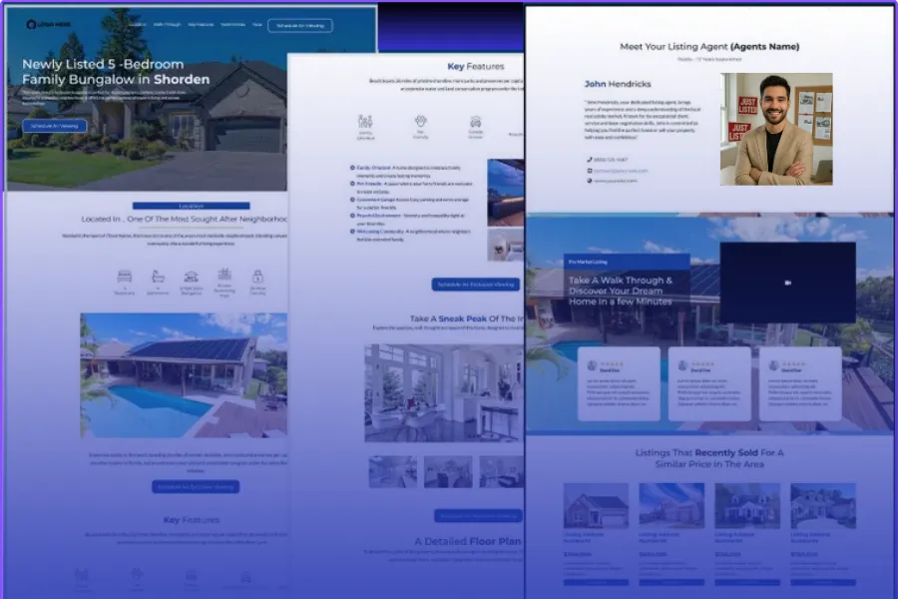This screenshot has height=599, width=898.
Task: Click the bathrooms bathtub icon
Action: (158, 277)
